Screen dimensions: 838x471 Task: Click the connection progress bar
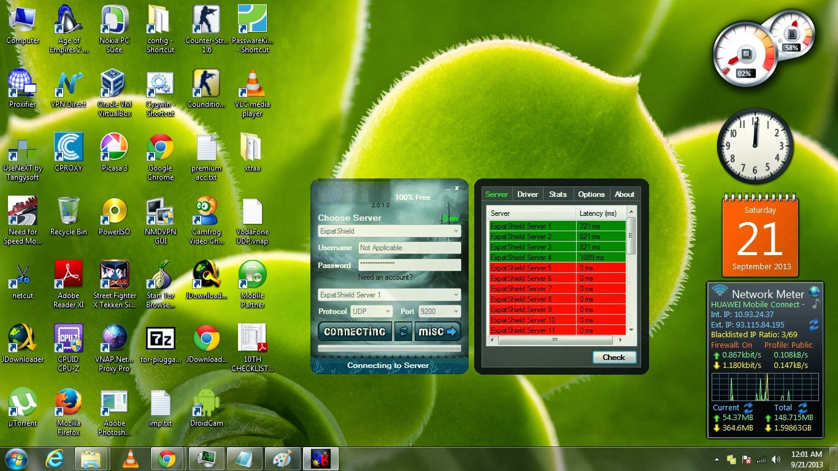(x=389, y=348)
